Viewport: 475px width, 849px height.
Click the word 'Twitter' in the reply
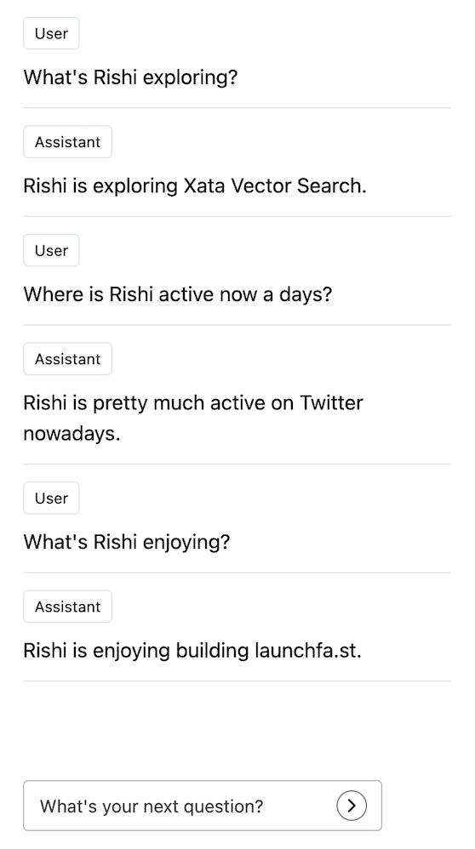[331, 403]
